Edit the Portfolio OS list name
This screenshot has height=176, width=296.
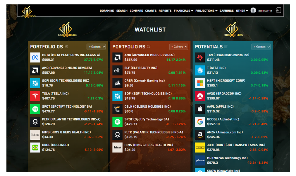coord(66,47)
